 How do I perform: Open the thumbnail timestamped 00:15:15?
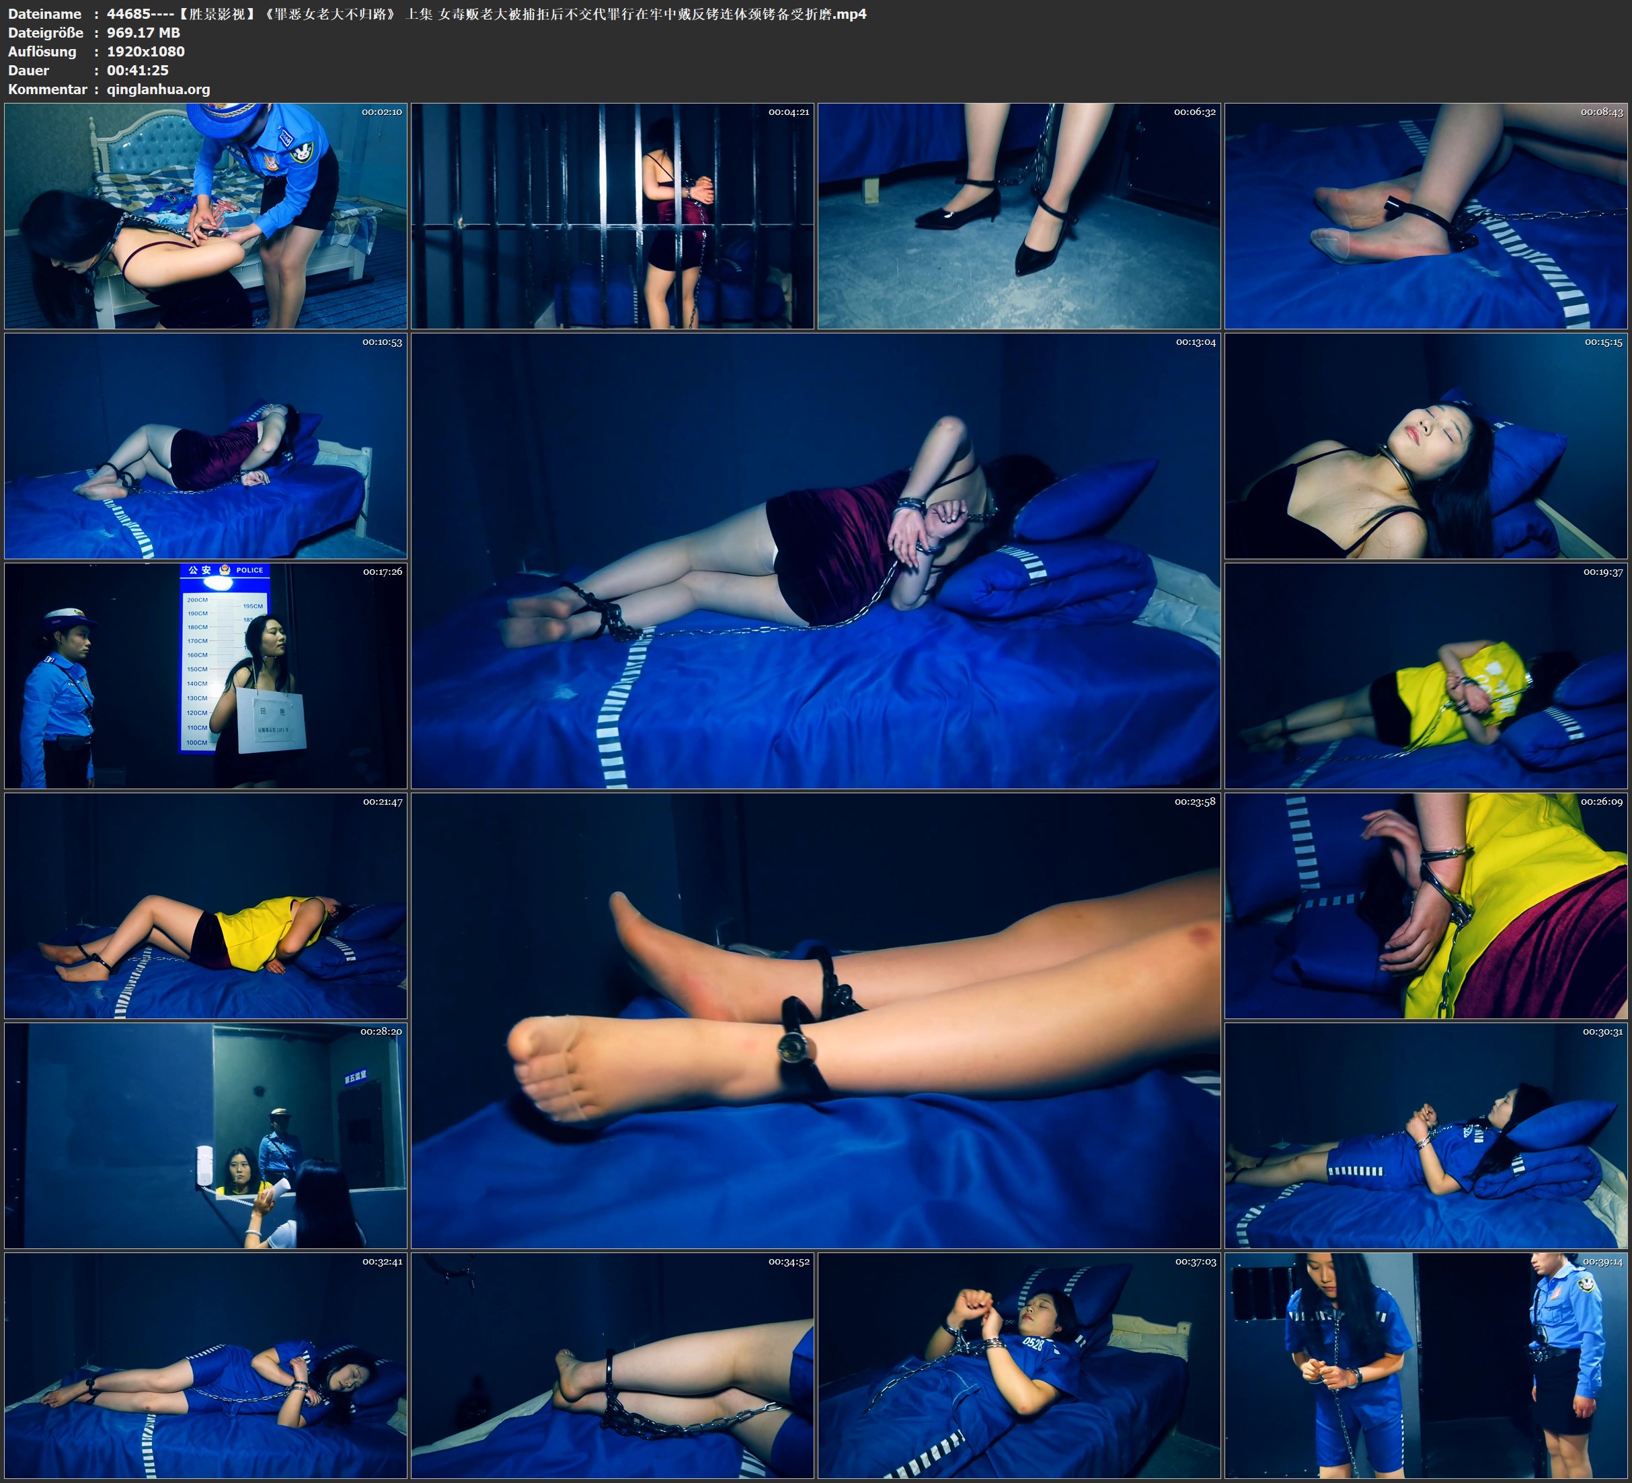pyautogui.click(x=1426, y=446)
